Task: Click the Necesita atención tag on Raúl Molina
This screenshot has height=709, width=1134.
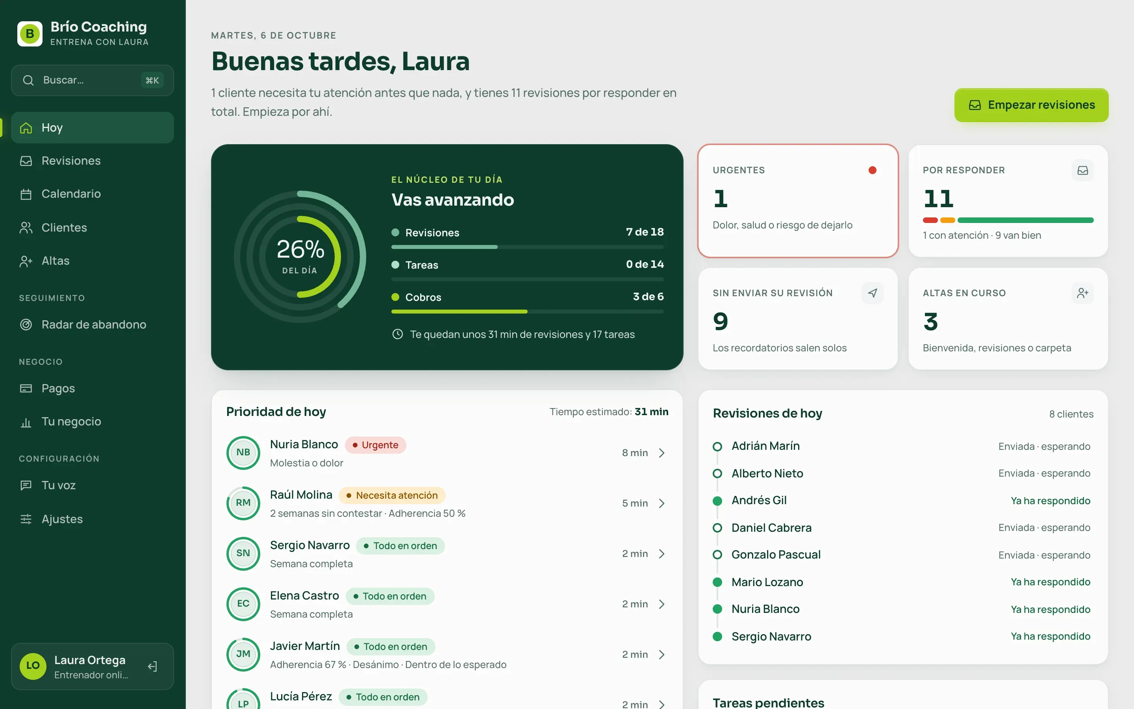Action: 392,496
